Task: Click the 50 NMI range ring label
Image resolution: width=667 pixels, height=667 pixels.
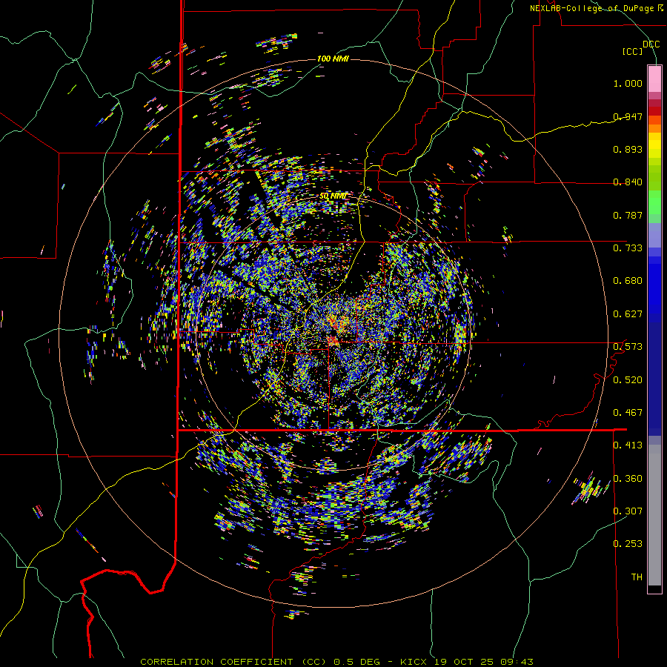Action: click(333, 196)
